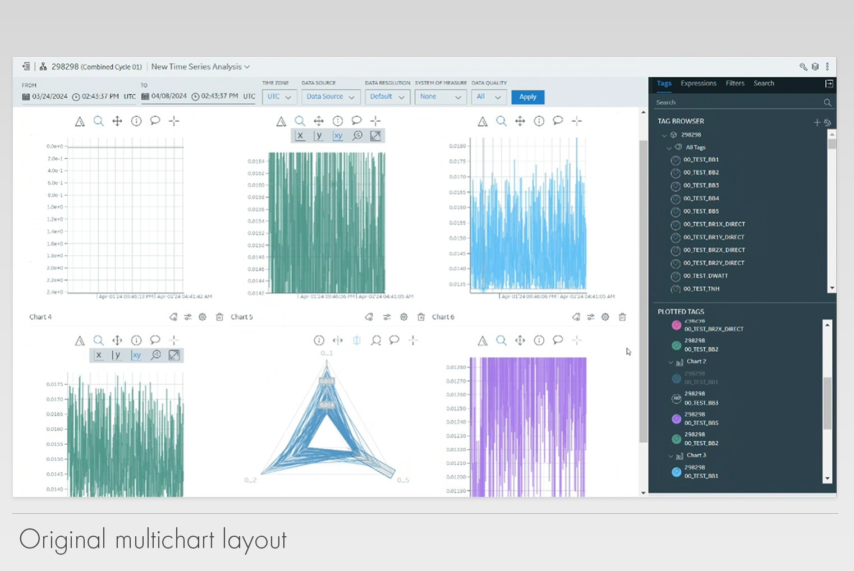Open the navigation tree icon beside 298298
This screenshot has width=854, height=571.
click(x=26, y=66)
